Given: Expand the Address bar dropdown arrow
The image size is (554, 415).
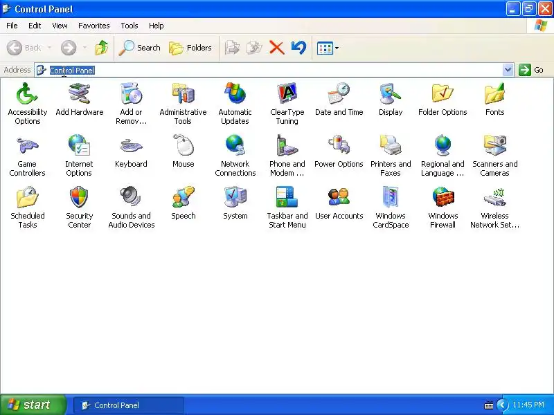Looking at the screenshot, I should [508, 70].
